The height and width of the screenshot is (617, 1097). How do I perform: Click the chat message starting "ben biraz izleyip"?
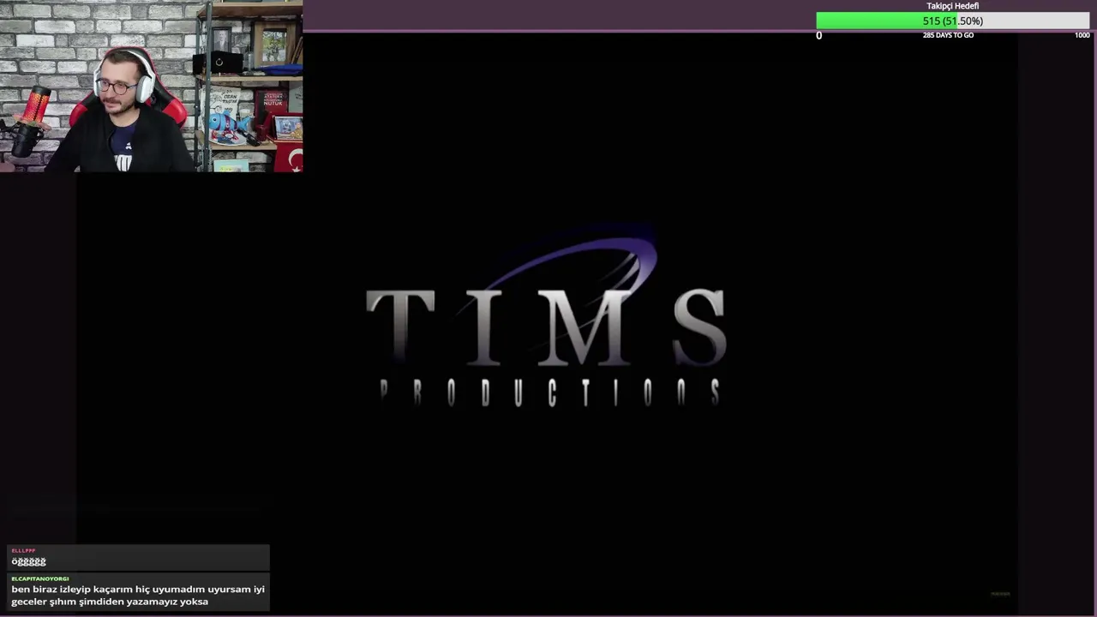[138, 595]
